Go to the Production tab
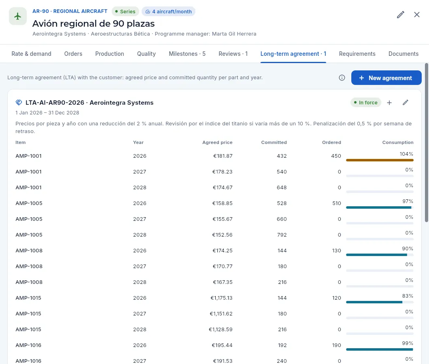Viewport: 429px width, 364px height. [x=110, y=54]
